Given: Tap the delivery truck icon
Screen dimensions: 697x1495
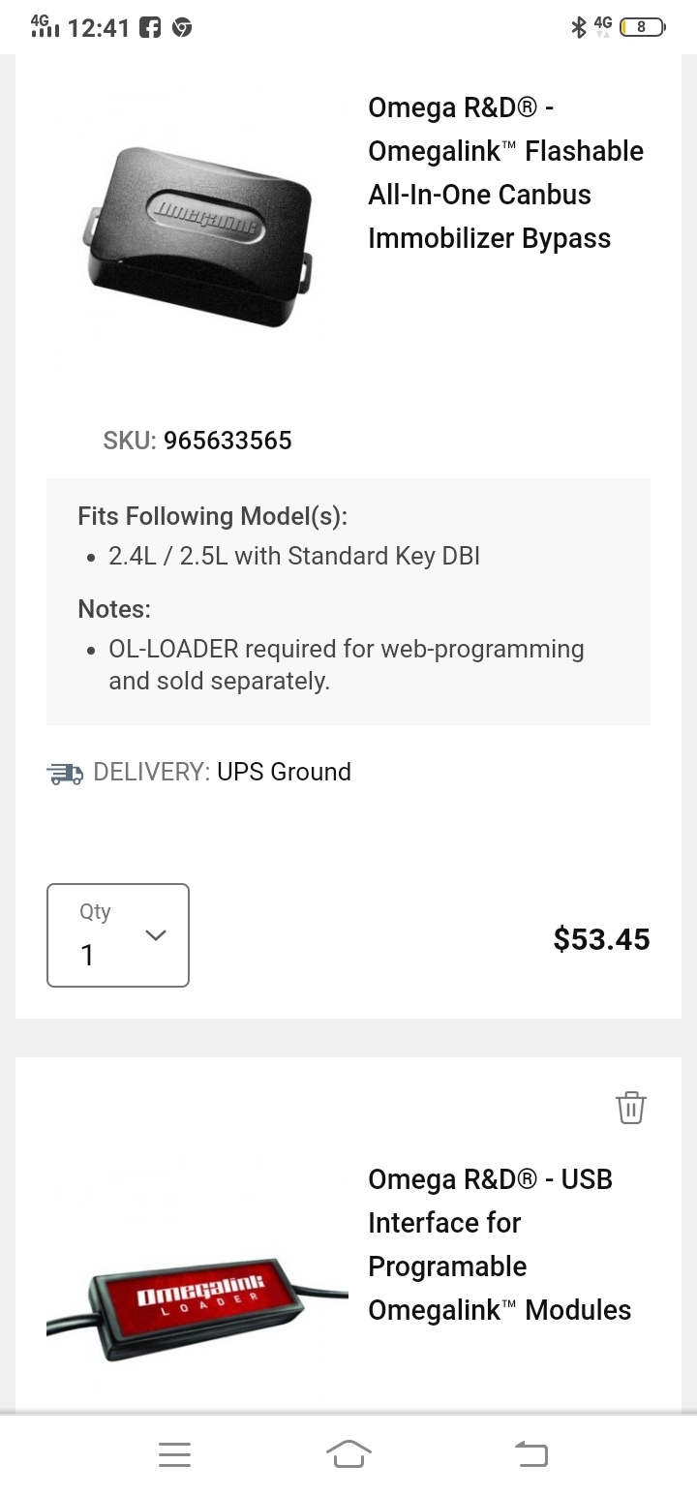Looking at the screenshot, I should (65, 773).
